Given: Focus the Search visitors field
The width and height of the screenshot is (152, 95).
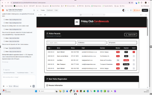Looking at the screenshot, I should [61, 43].
